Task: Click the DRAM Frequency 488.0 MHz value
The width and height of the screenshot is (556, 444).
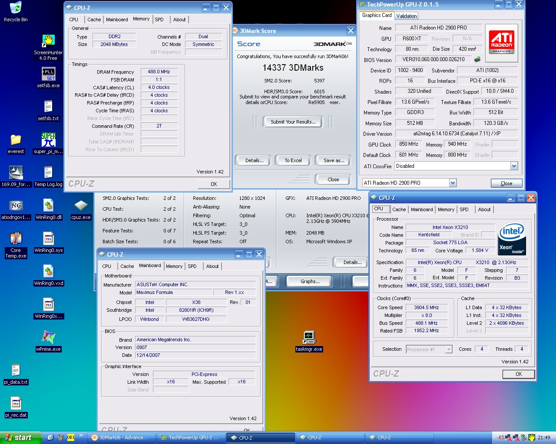Action: click(x=159, y=72)
